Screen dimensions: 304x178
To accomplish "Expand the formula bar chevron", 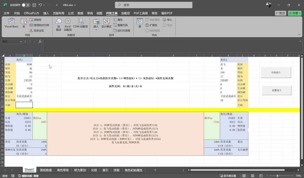I will [300, 41].
